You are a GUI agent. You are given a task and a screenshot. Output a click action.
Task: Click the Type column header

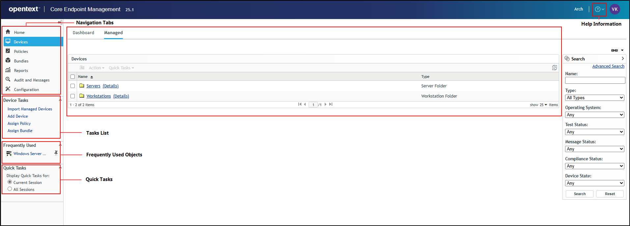(425, 77)
